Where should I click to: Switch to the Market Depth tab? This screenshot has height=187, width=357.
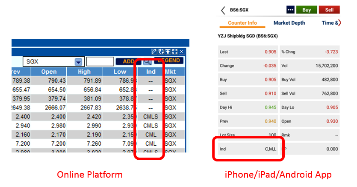(x=289, y=23)
